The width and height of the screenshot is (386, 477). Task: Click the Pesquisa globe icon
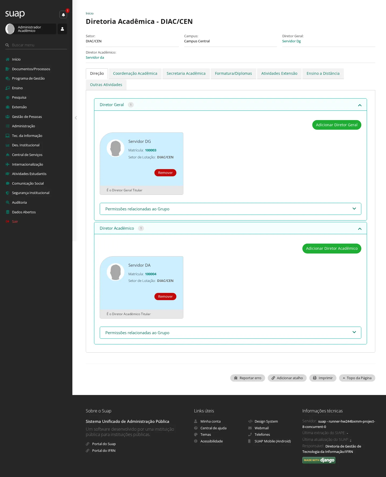point(8,98)
